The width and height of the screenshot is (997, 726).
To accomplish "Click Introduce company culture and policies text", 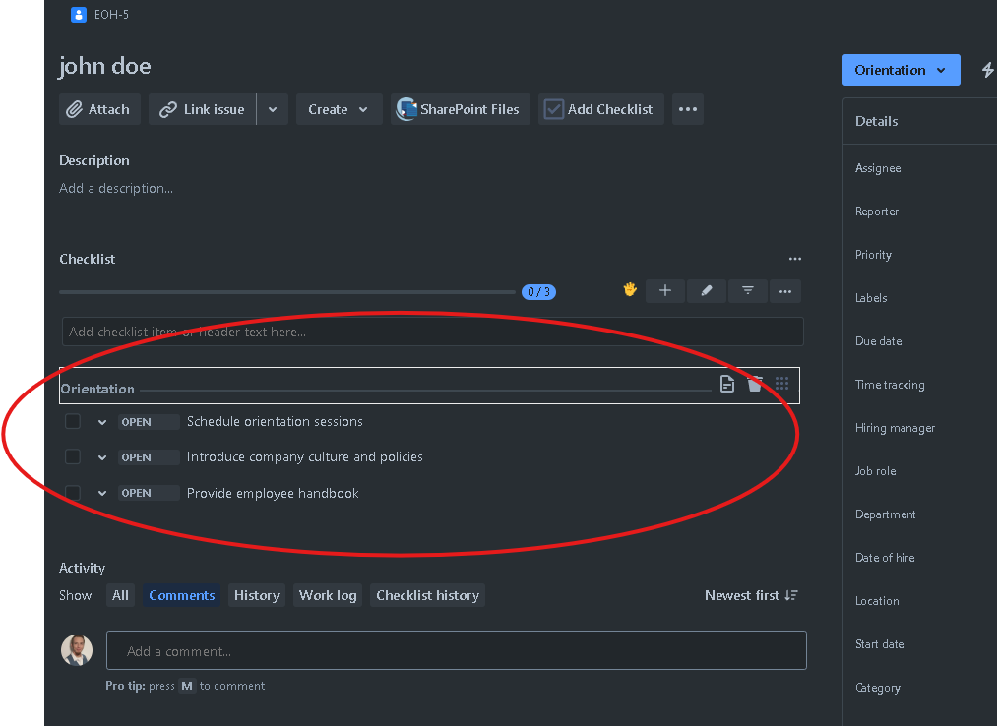I will pos(304,457).
